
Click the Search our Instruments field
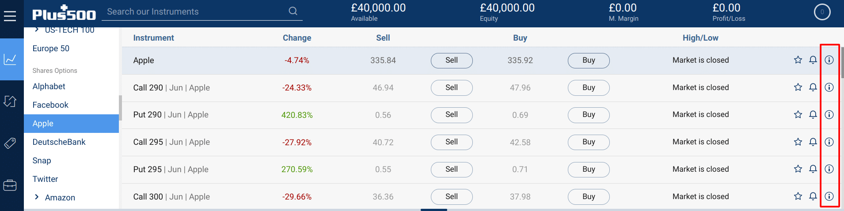tap(194, 12)
